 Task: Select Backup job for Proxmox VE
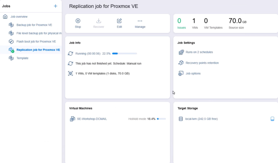click(34, 25)
